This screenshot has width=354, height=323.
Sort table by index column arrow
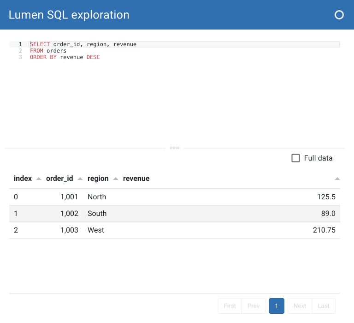[39, 179]
